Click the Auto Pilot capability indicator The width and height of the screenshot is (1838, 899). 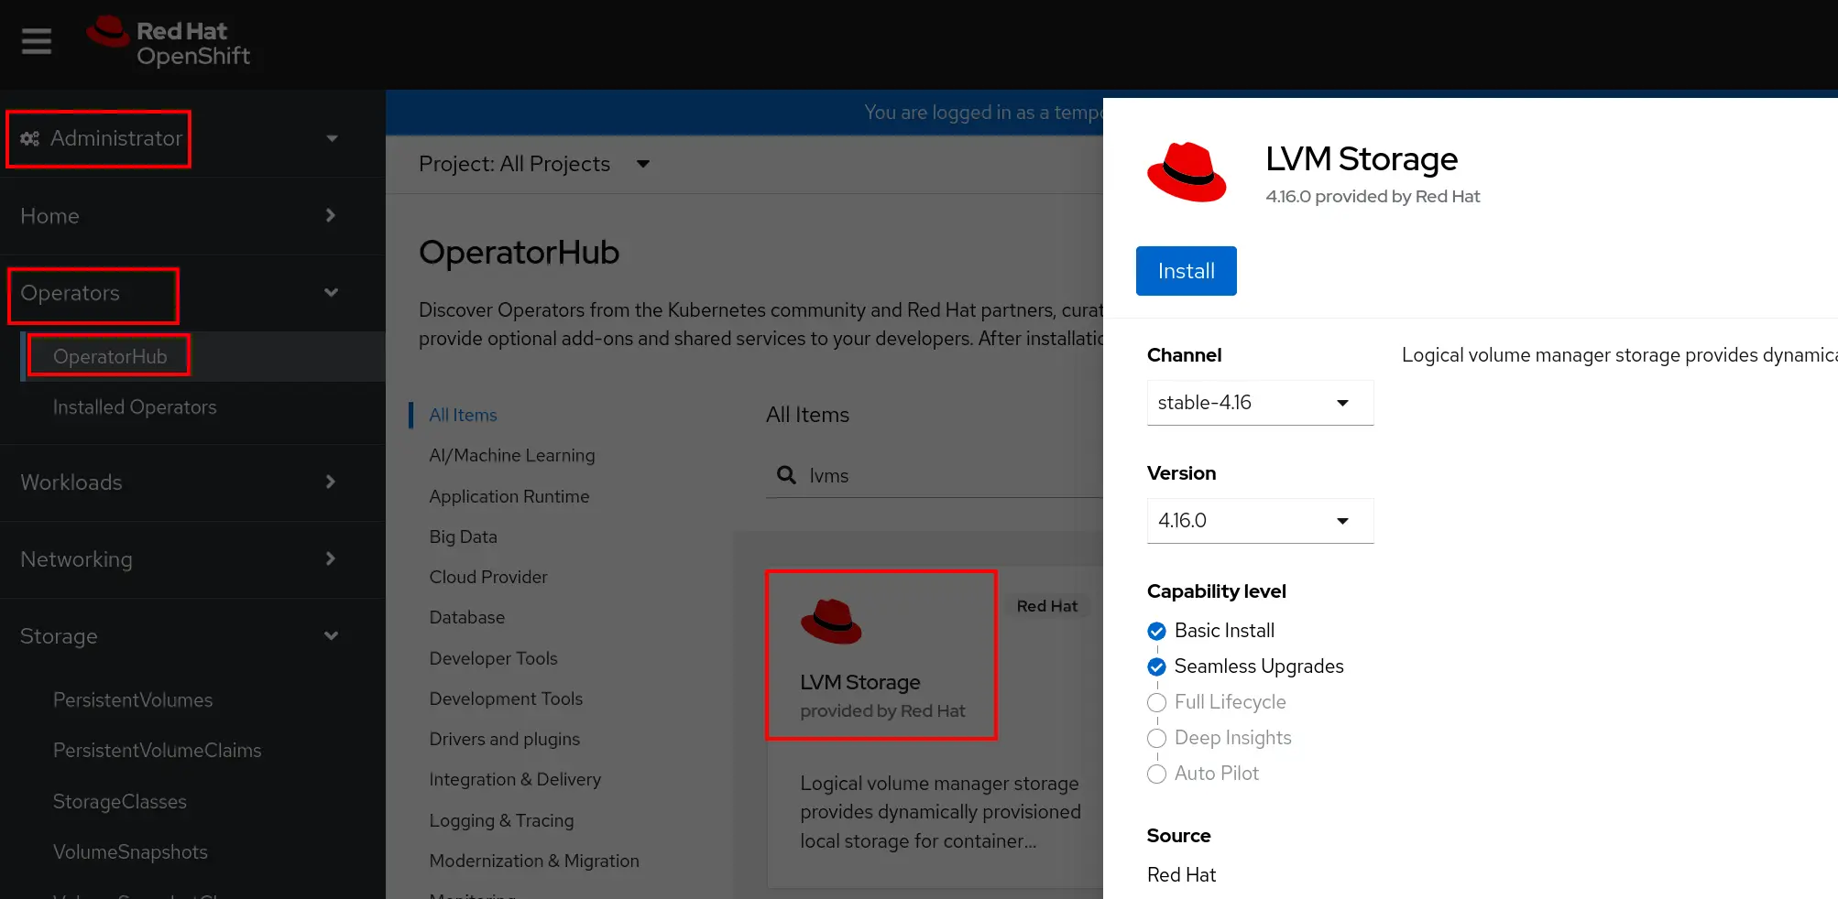[1156, 774]
